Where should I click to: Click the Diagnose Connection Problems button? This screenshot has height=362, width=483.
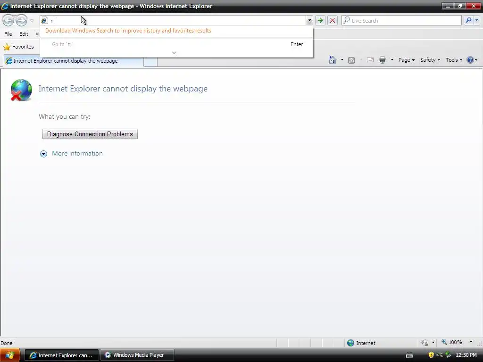click(x=90, y=134)
